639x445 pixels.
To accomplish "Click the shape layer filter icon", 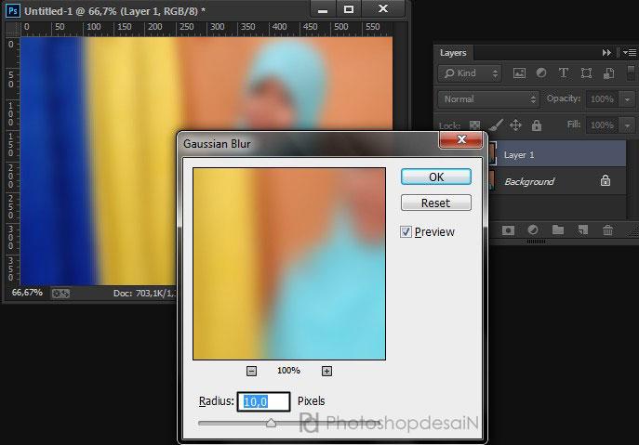I will point(585,73).
